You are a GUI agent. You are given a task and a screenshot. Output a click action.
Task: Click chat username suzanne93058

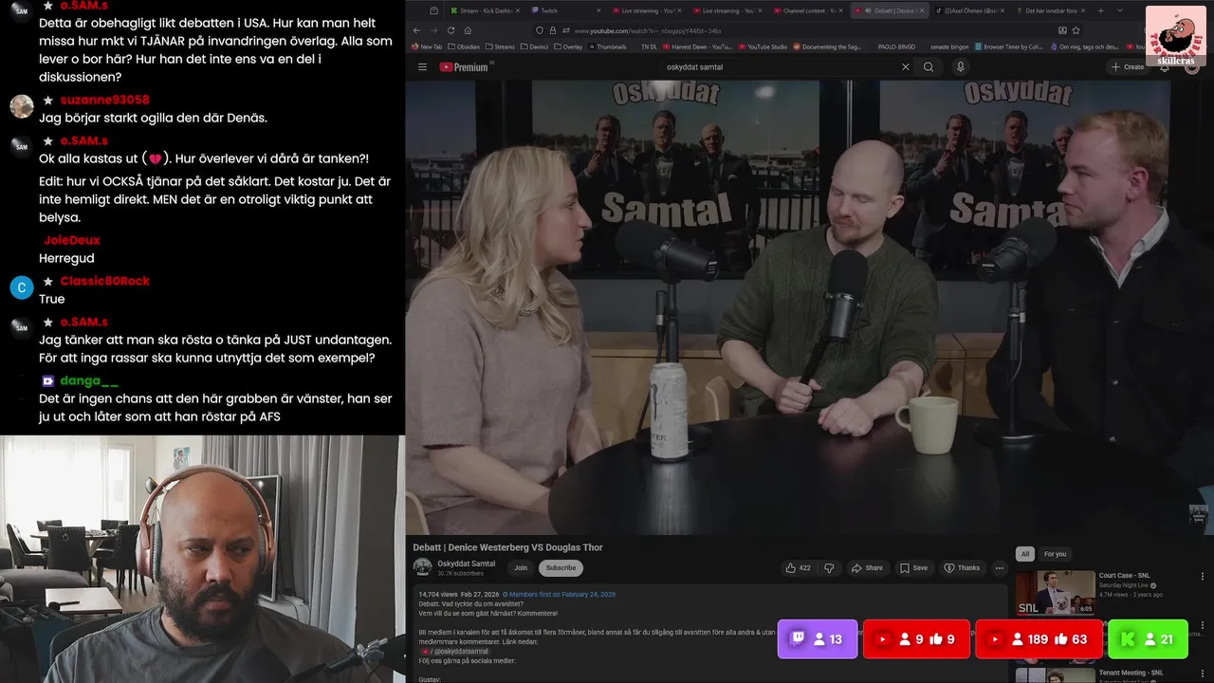(x=104, y=101)
